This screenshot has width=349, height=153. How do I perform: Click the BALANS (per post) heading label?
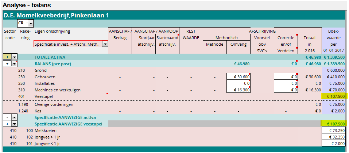point(53,64)
